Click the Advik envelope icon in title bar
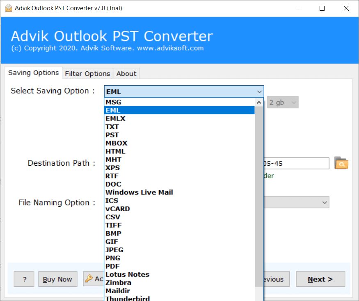Image resolution: width=359 pixels, height=301 pixels. tap(9, 8)
